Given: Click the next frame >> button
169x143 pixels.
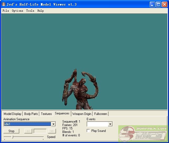Looking at the screenshot, I should (x=52, y=131).
